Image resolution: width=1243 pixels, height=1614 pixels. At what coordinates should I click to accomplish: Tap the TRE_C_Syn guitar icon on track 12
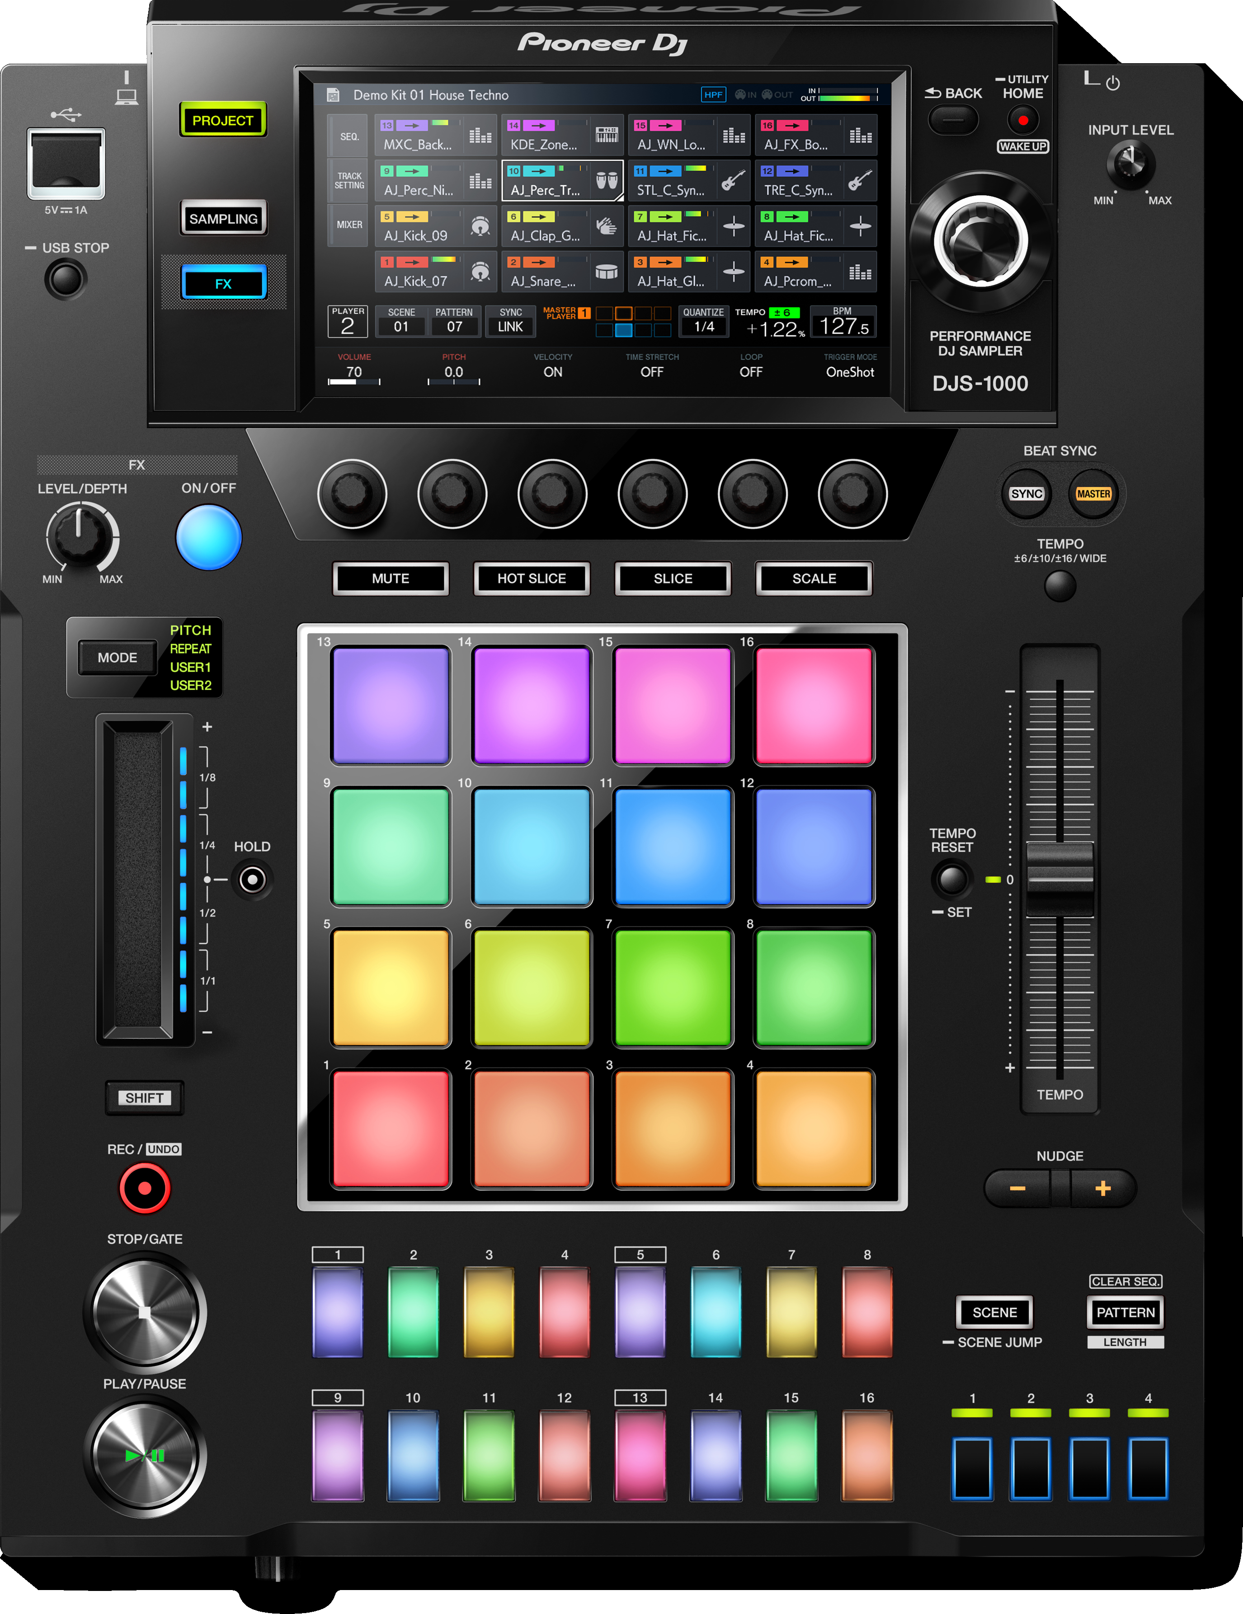point(860,180)
